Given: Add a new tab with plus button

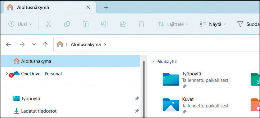Looking at the screenshot, I should tap(106, 8).
